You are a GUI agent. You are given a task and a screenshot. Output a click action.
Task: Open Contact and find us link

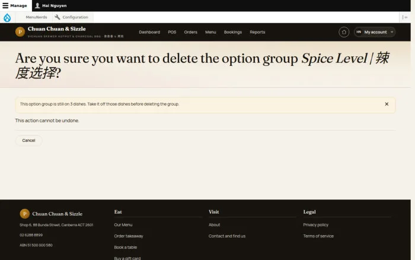pyautogui.click(x=227, y=236)
